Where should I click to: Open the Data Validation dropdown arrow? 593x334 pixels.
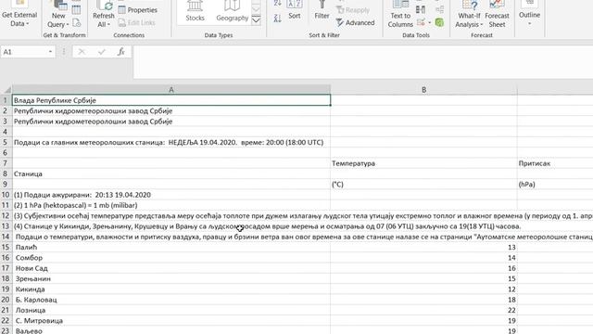tap(430, 22)
